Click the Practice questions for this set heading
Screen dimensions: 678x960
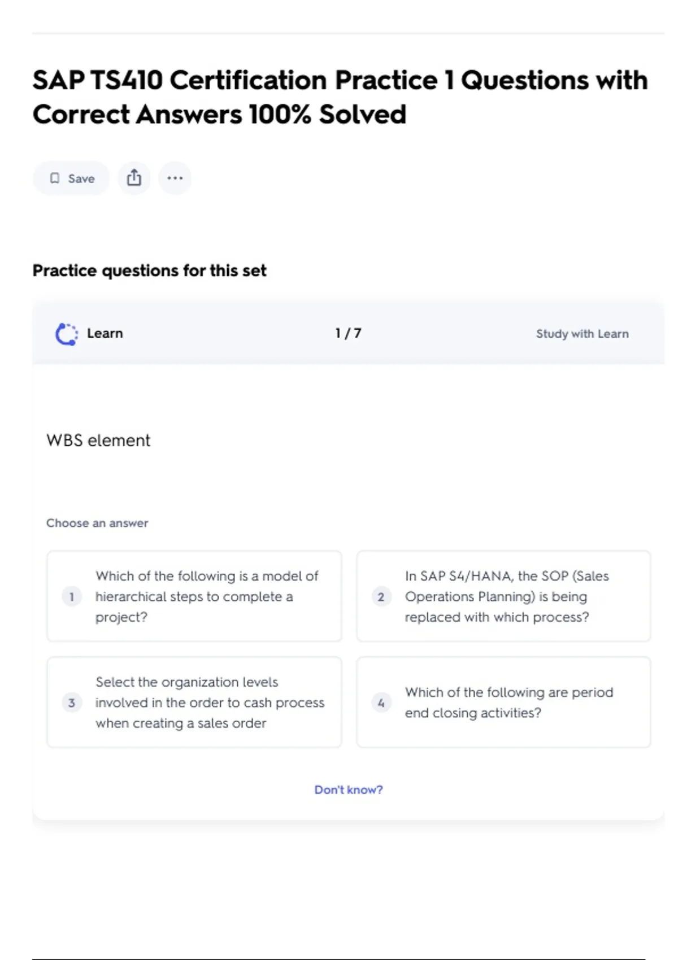[x=149, y=270]
